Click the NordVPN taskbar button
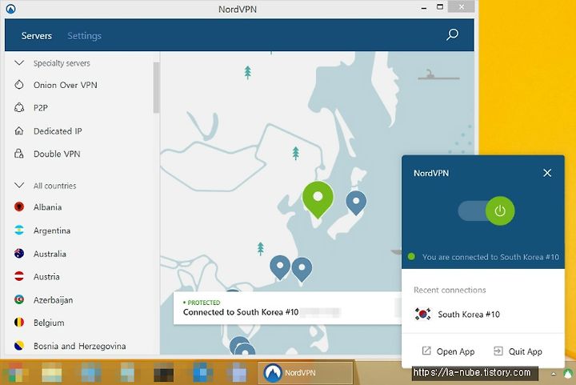Viewport: 576px width, 385px height. (306, 372)
